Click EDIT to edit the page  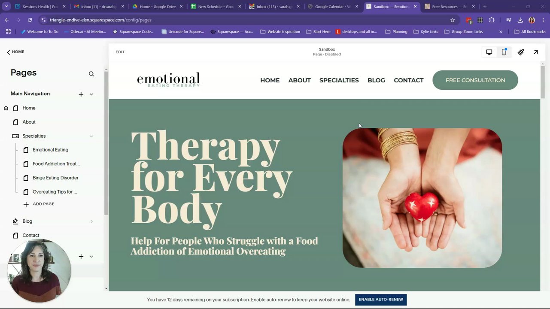pos(120,52)
